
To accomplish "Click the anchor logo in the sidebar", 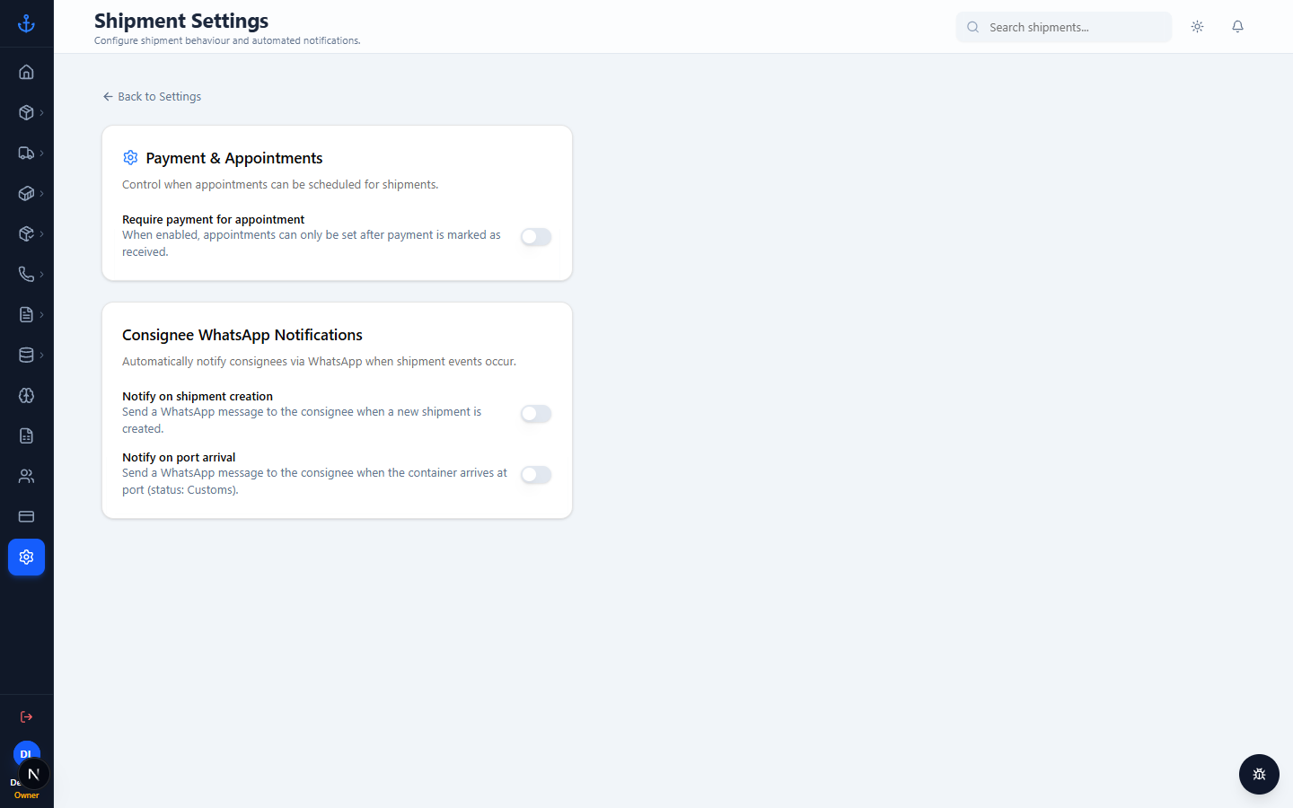I will pos(26,23).
